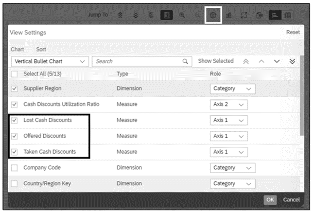
Task: Click the search magnifier icon
Action: [185, 61]
